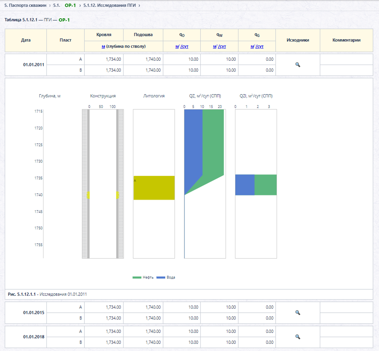Collapse the 01.01.2011 date row
The image size is (379, 351).
(x=34, y=65)
